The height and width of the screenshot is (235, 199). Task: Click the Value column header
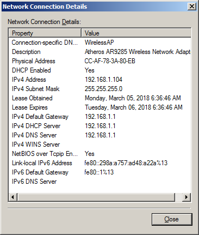click(x=136, y=33)
